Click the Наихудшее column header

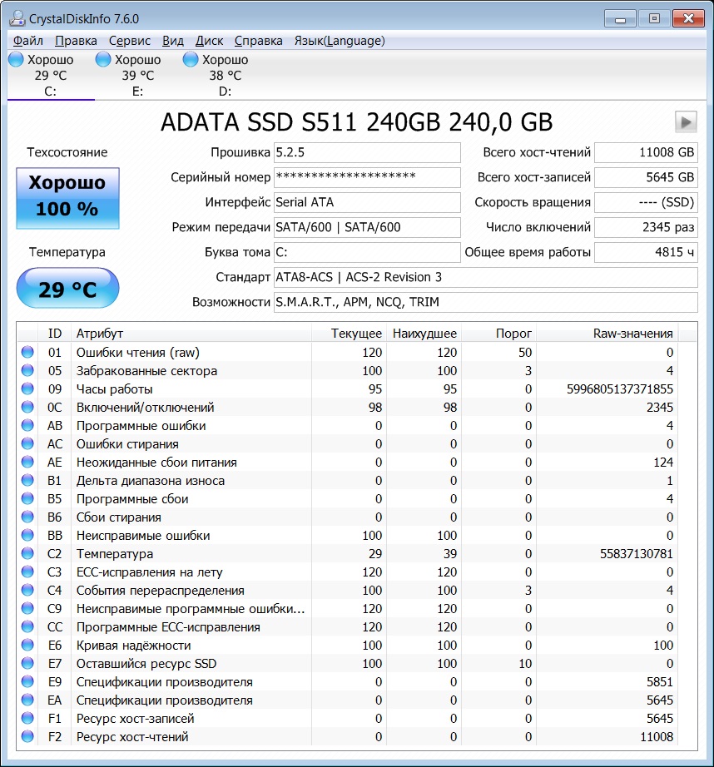click(x=424, y=334)
